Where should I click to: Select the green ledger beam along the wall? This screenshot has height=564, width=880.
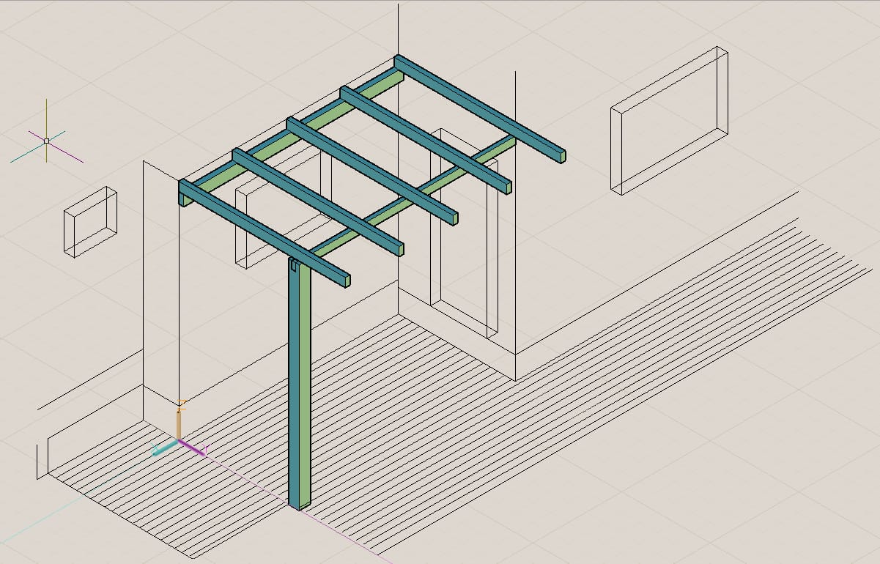[293, 130]
